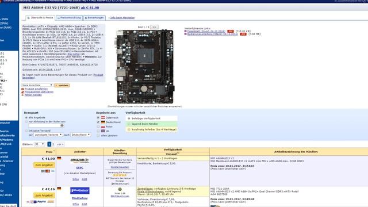Open Infos link in the amazon.de row
This screenshot has width=368, height=207.
coord(75,179)
